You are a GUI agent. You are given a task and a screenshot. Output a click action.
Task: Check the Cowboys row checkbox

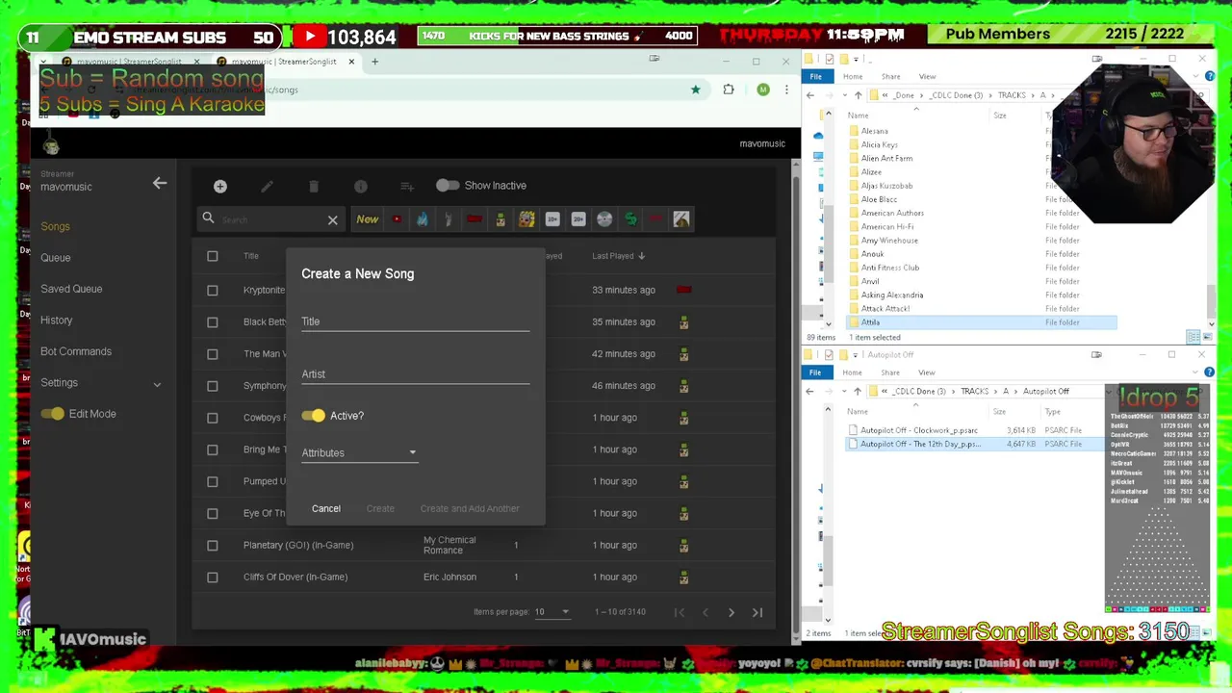coord(213,418)
